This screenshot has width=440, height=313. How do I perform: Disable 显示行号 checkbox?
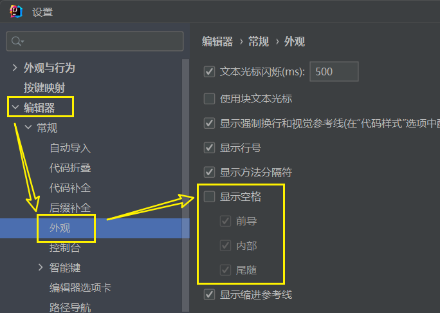(x=209, y=147)
